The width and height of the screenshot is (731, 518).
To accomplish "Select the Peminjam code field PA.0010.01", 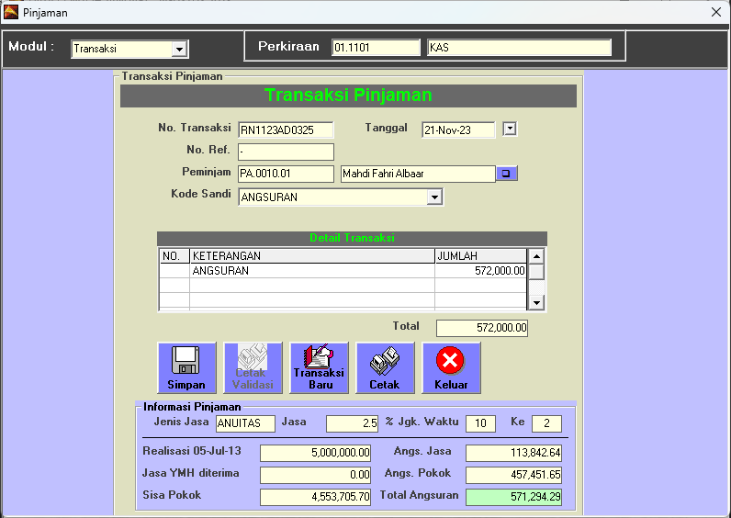I will tap(286, 175).
